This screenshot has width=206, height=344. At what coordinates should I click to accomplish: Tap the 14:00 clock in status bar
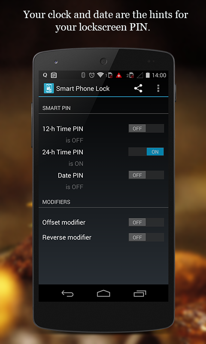(159, 75)
